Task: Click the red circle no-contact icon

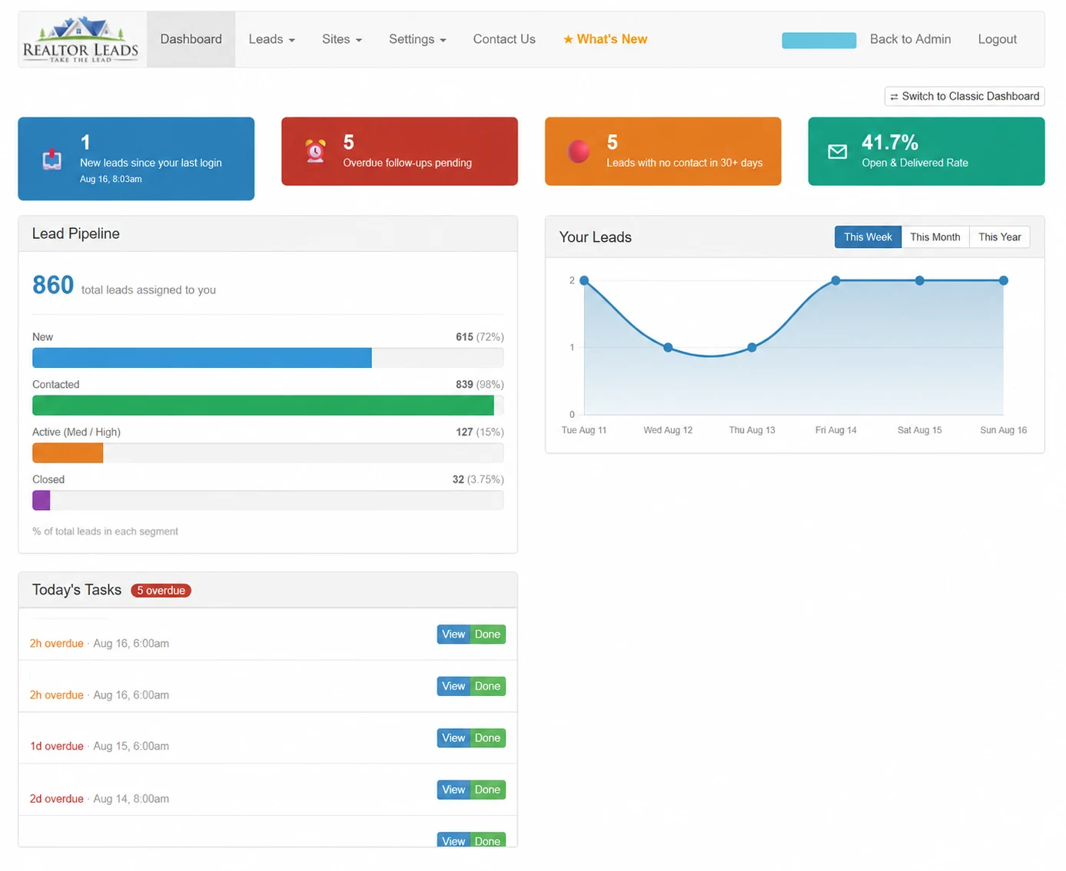Action: 579,151
